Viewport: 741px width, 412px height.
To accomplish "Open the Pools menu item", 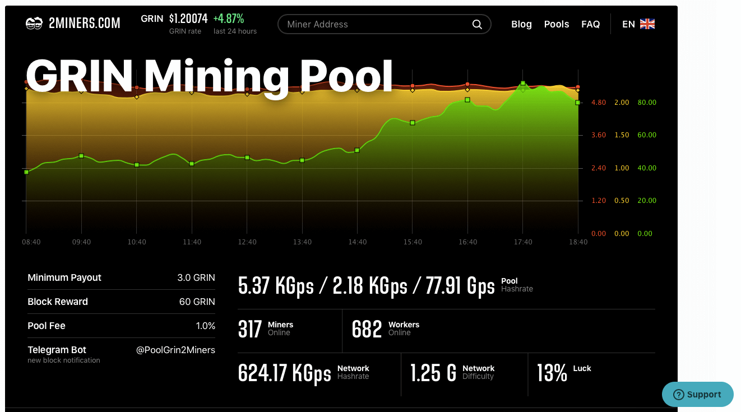I will (557, 24).
